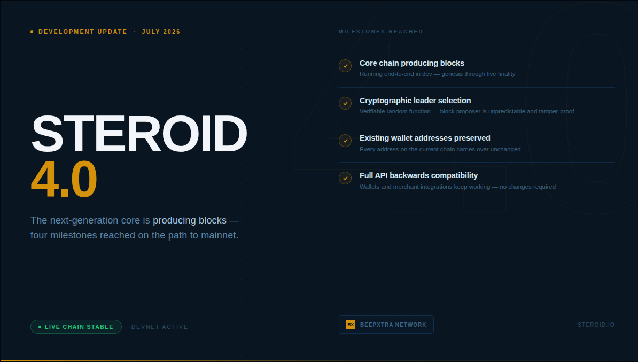Select the Development Update heading text
638x362 pixels.
click(x=83, y=32)
